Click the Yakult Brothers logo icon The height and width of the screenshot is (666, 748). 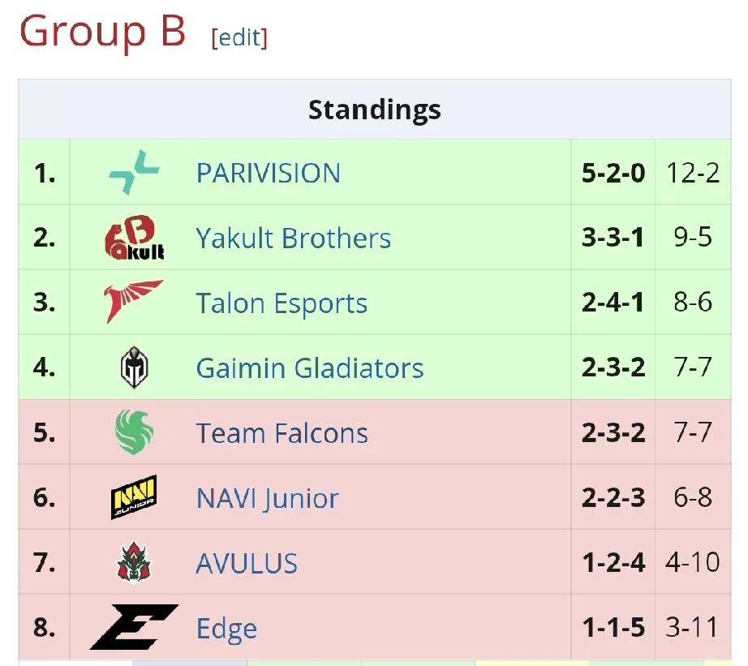pyautogui.click(x=135, y=237)
